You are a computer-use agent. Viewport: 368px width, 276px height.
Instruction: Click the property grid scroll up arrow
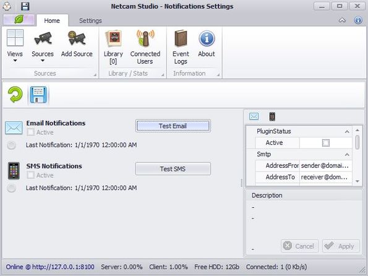[357, 130]
